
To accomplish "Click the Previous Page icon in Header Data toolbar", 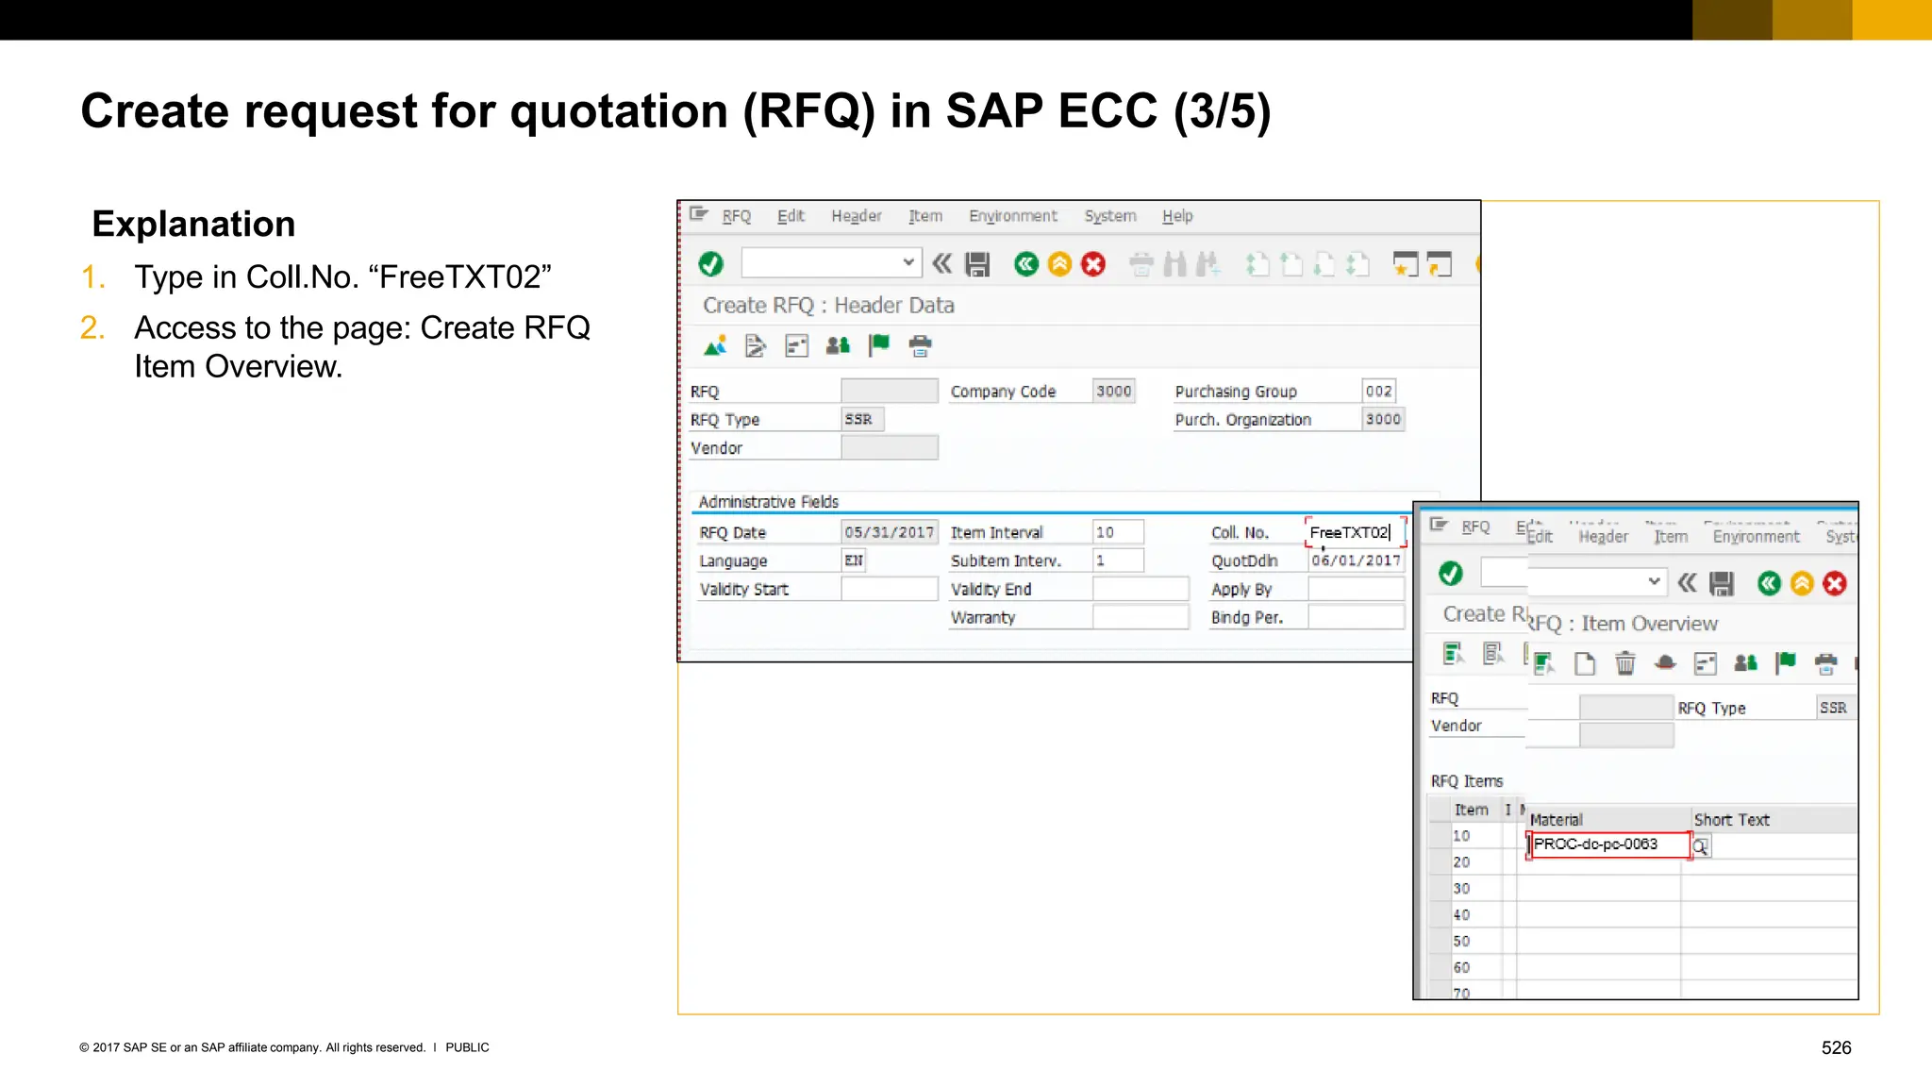I will 1291,264.
